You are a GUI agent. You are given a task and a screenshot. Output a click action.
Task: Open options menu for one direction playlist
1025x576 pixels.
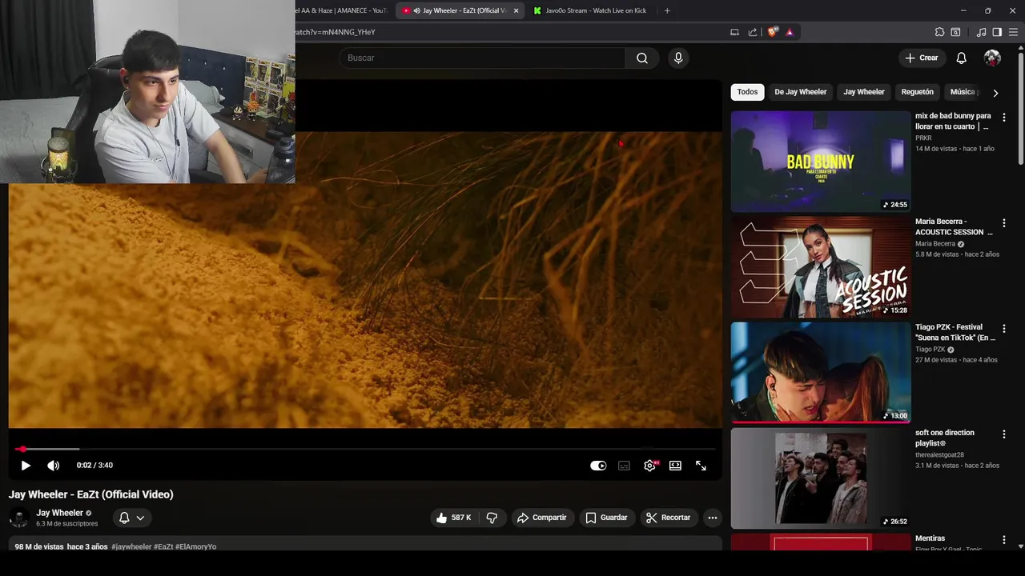coord(1003,434)
